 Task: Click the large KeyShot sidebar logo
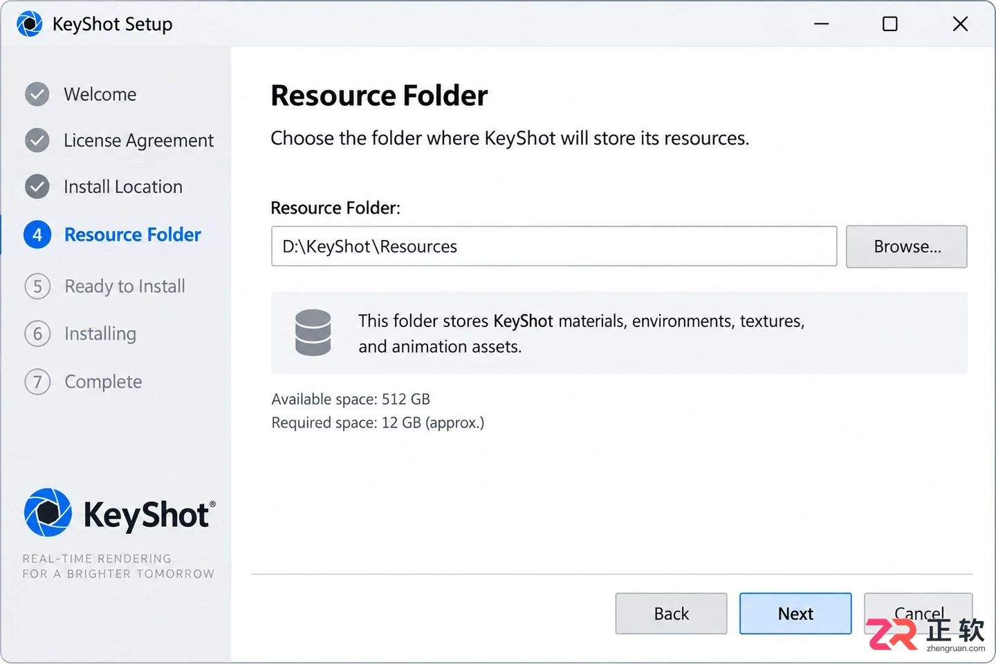pyautogui.click(x=120, y=513)
